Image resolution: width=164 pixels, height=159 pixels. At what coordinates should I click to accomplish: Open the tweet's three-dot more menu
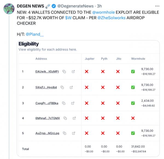click(x=156, y=6)
